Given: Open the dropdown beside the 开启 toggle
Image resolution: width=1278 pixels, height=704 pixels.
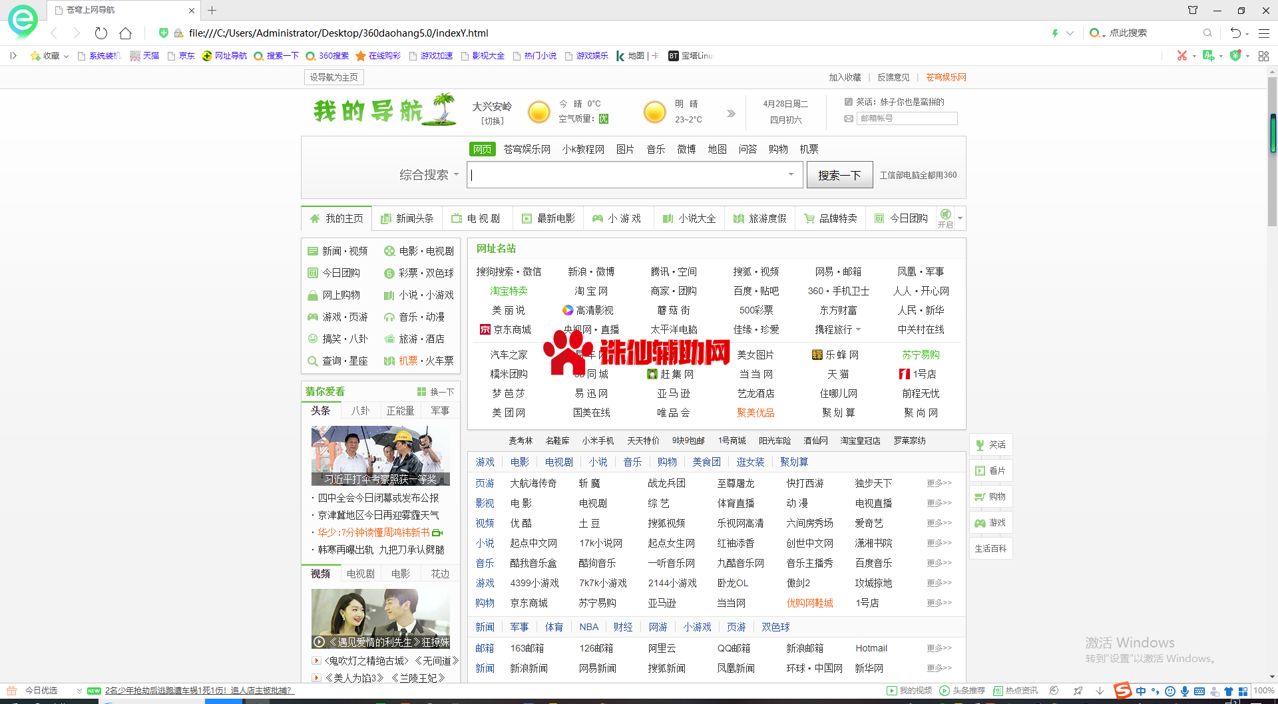Looking at the screenshot, I should [x=960, y=218].
